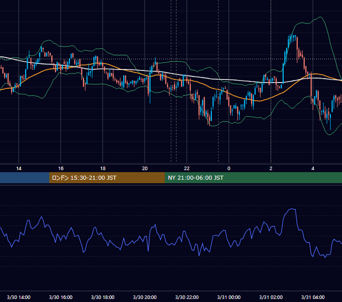Click the 22 hour label on price chart axis
This screenshot has width=342, height=302.
pyautogui.click(x=187, y=169)
